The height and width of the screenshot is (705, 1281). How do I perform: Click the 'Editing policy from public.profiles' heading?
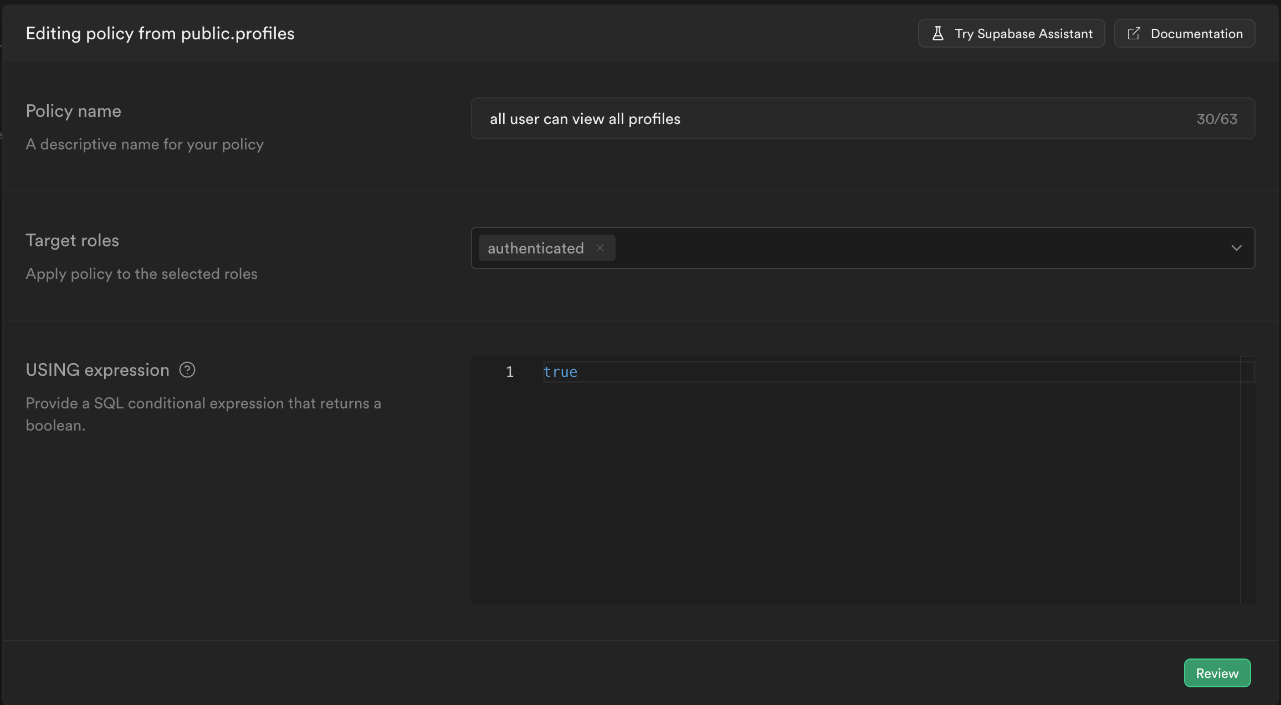tap(160, 34)
